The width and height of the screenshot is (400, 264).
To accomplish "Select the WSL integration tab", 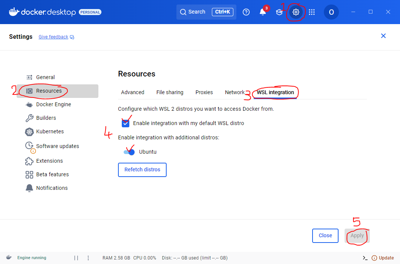I will pyautogui.click(x=275, y=92).
